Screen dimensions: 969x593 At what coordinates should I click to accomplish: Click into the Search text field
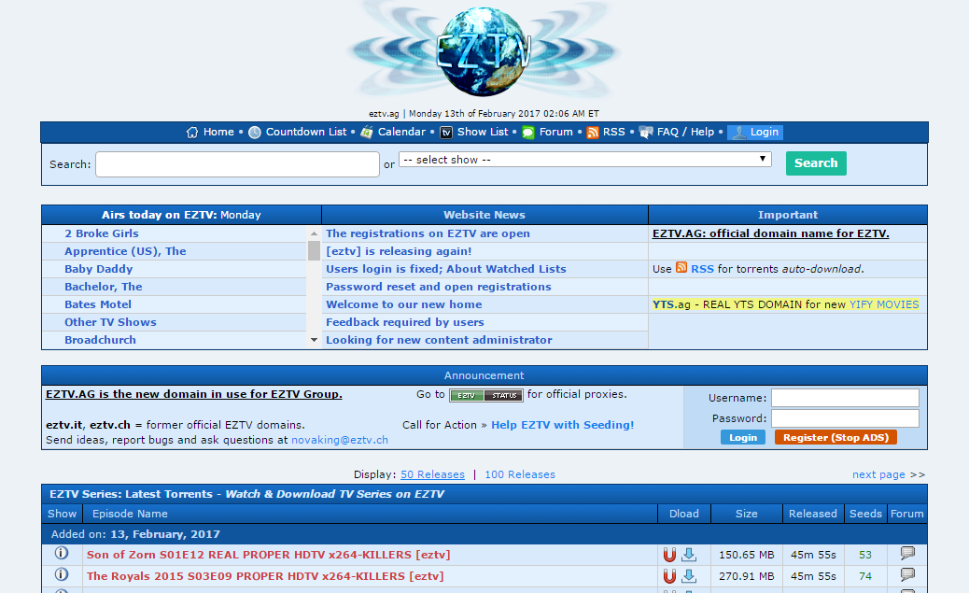tap(237, 164)
